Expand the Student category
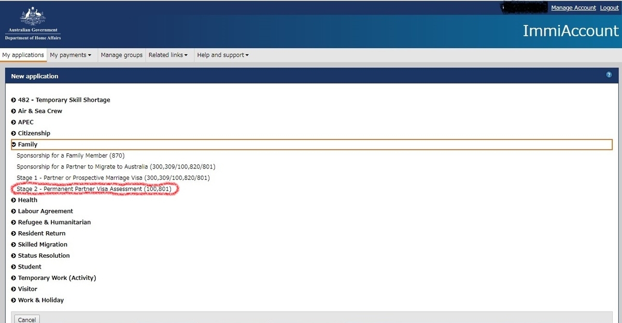622x323 pixels. coord(26,267)
